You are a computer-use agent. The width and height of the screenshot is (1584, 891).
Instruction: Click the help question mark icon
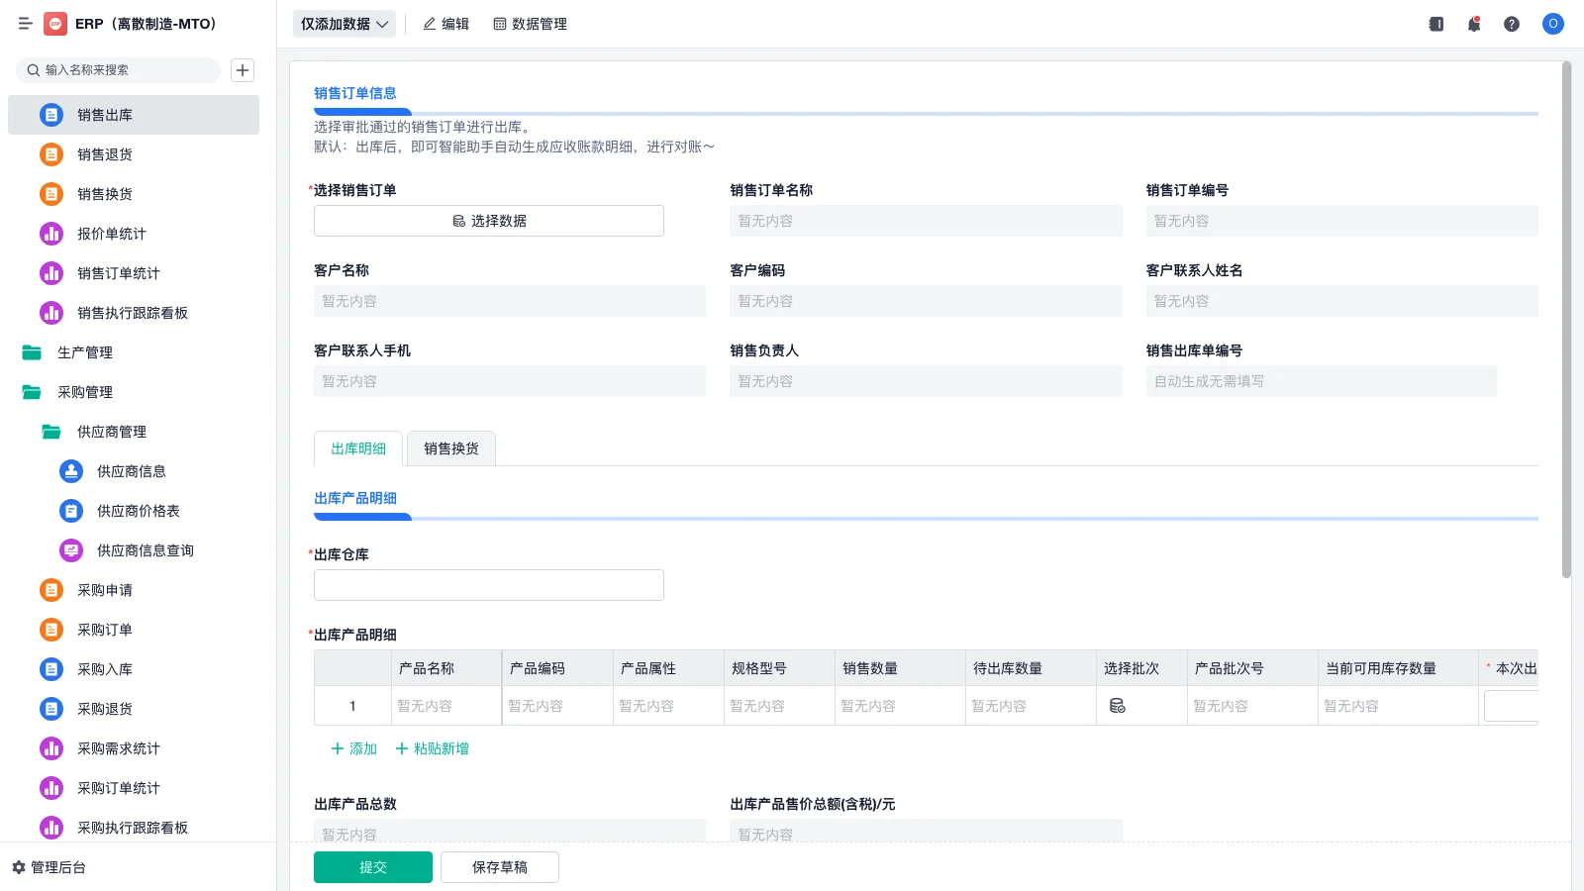pos(1512,24)
